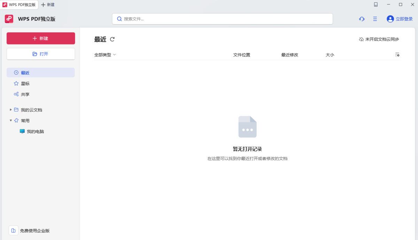
Task: Click the 立即登录 account avatar icon
Action: (390, 19)
